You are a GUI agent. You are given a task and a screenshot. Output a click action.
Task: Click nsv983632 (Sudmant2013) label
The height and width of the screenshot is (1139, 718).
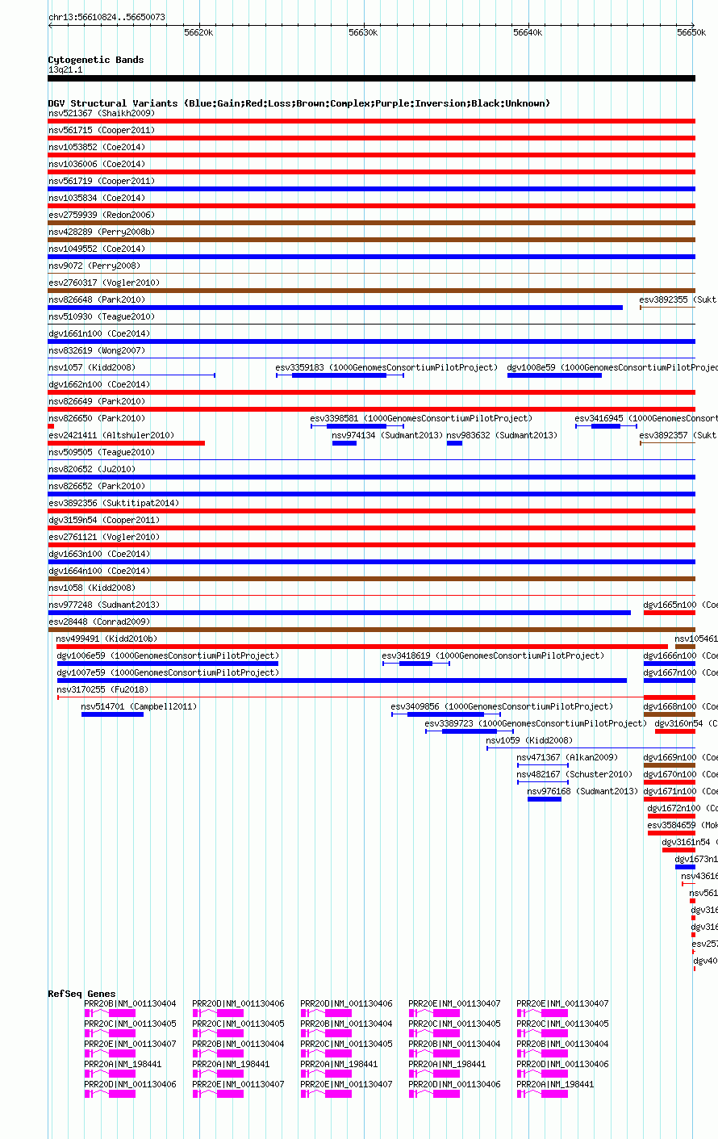(502, 435)
